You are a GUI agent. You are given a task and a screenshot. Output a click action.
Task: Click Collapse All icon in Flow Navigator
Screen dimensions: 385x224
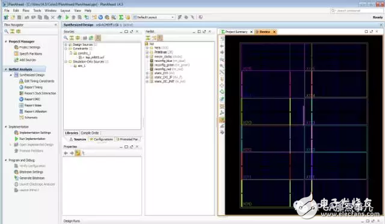[x=12, y=31]
